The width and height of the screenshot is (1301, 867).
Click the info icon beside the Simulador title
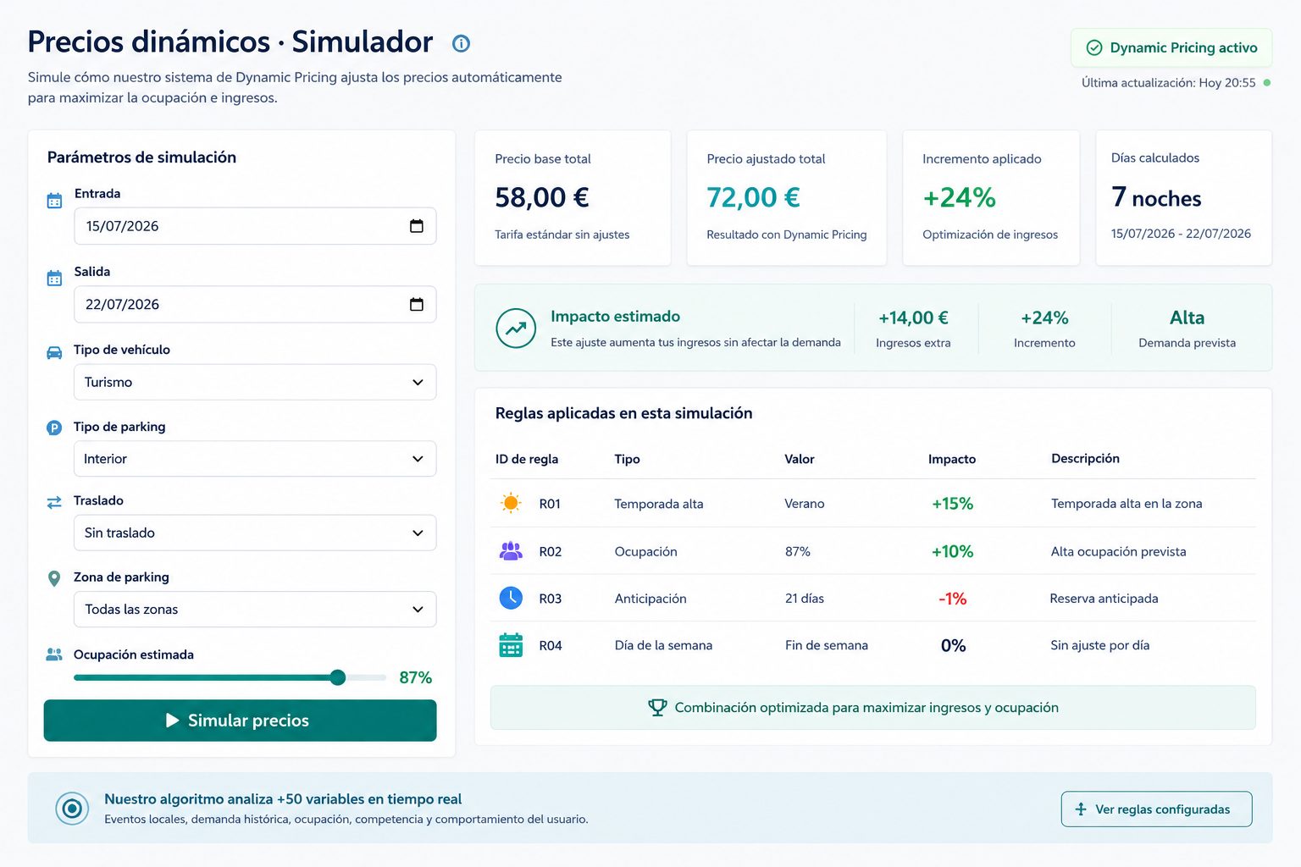tap(461, 43)
